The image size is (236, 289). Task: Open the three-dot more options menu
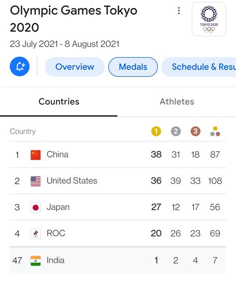pyautogui.click(x=179, y=11)
